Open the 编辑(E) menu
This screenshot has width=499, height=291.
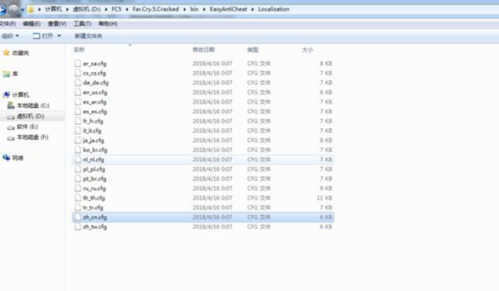(x=32, y=24)
